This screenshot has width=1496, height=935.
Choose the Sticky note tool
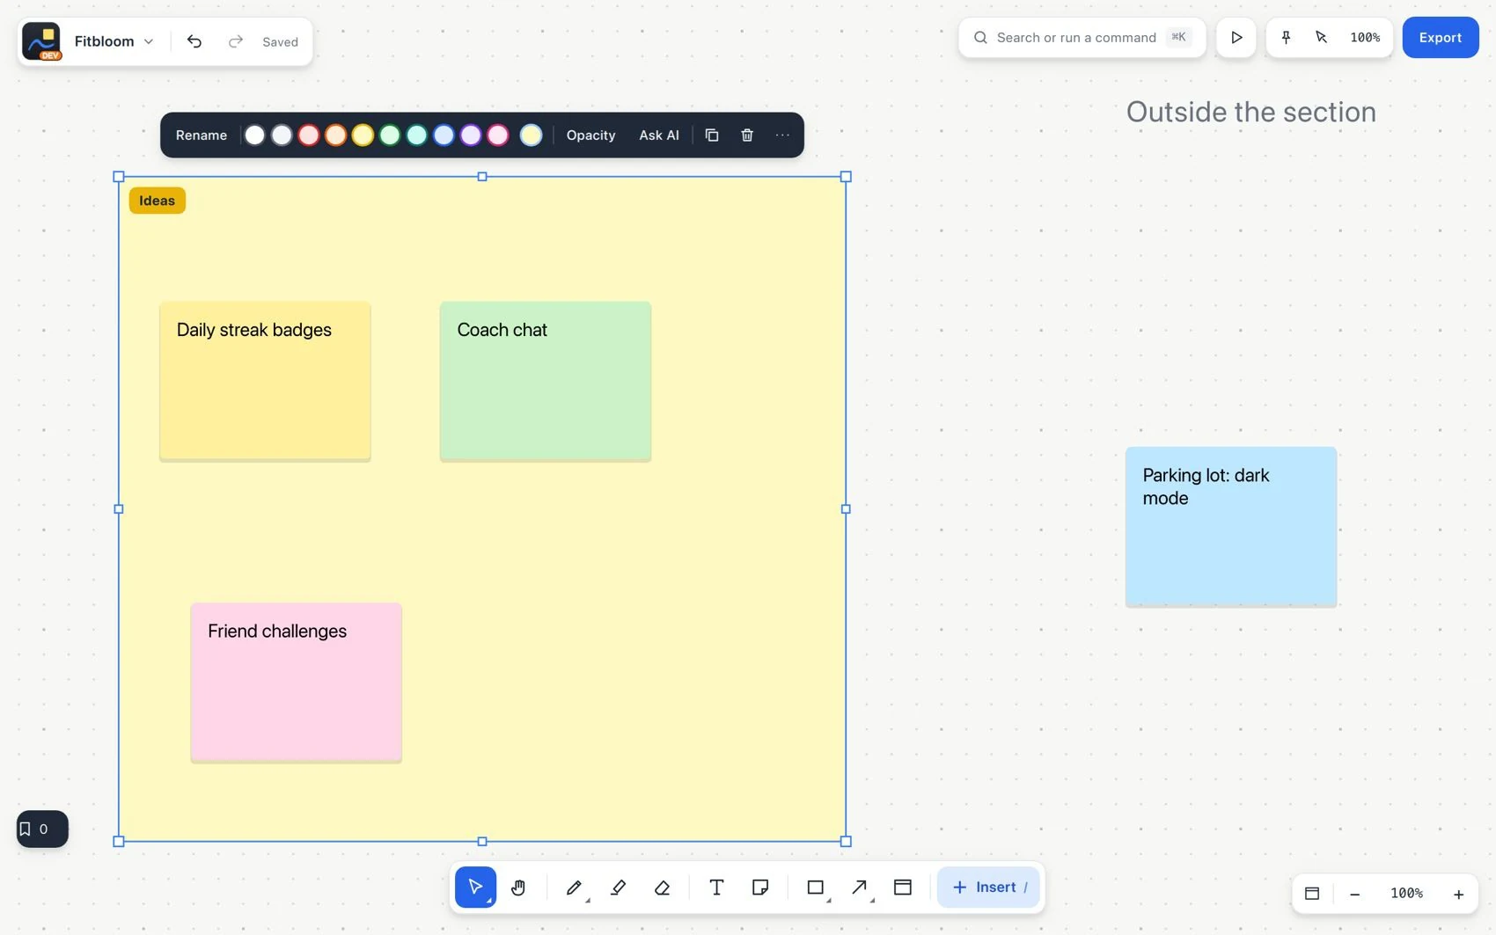pos(760,887)
